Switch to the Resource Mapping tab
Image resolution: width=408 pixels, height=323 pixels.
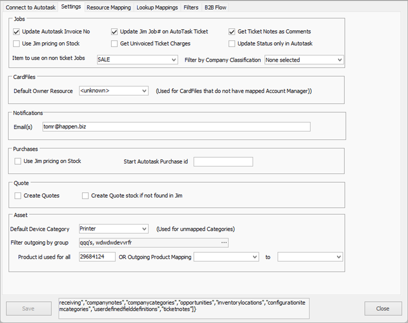pos(109,7)
